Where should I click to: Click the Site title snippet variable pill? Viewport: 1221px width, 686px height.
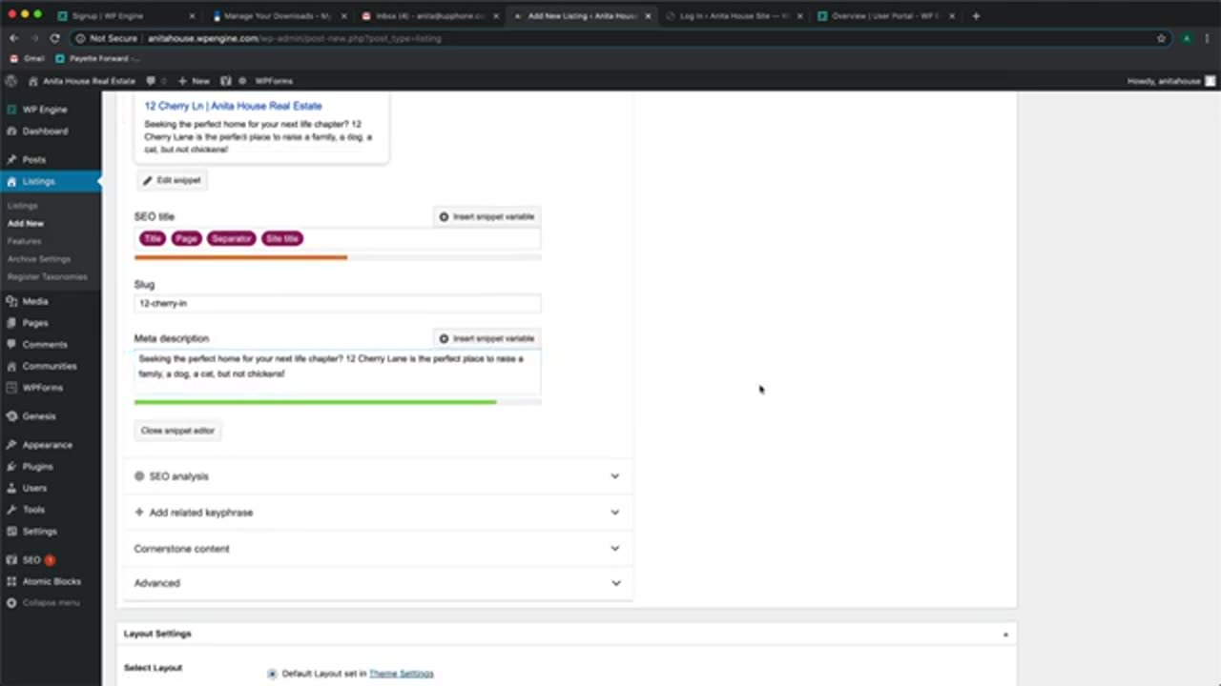tap(282, 238)
